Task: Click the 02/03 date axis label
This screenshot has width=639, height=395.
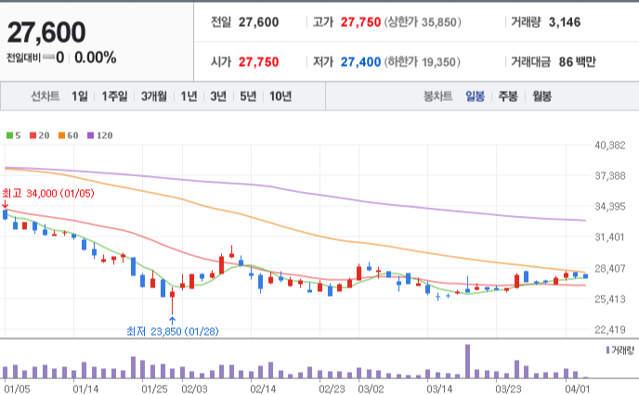Action: point(194,389)
